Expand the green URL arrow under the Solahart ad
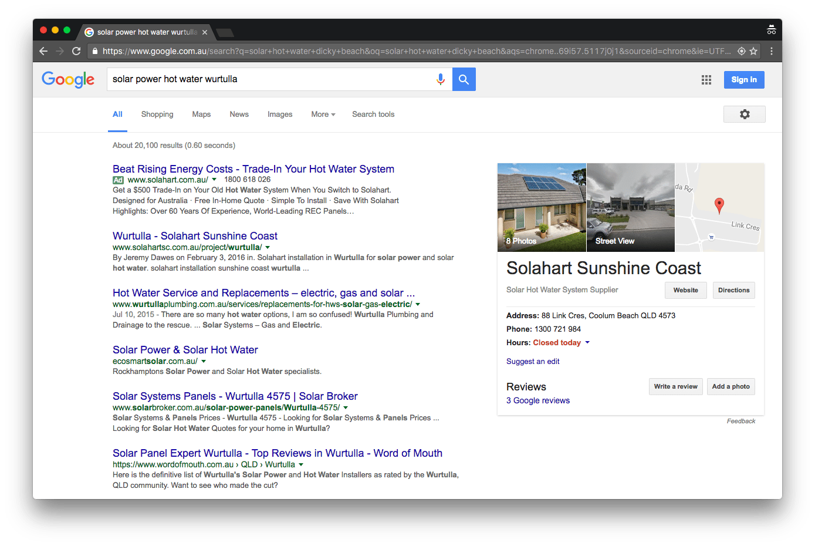 pyautogui.click(x=214, y=180)
